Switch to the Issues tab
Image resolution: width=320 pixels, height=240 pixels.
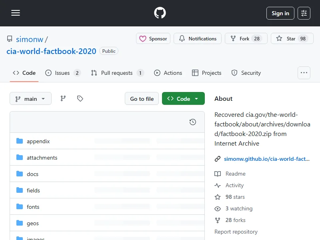click(x=62, y=73)
